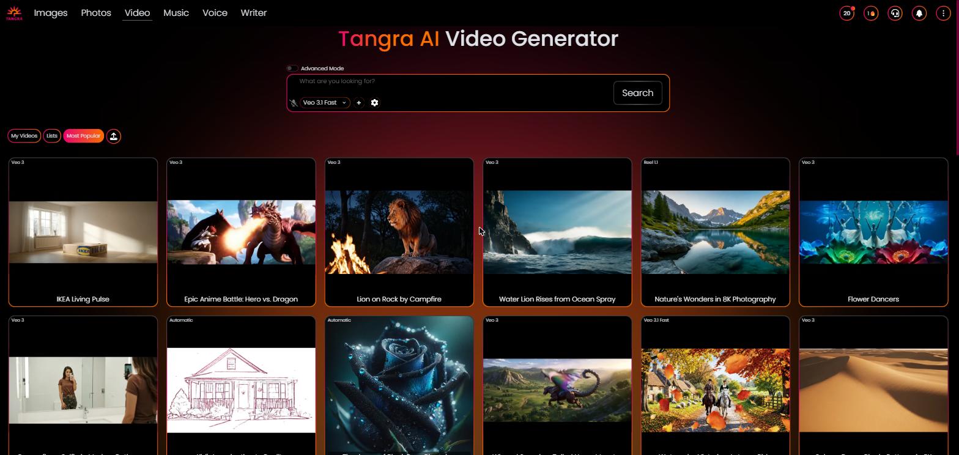
Task: Switch to the Images tab
Action: 51,13
